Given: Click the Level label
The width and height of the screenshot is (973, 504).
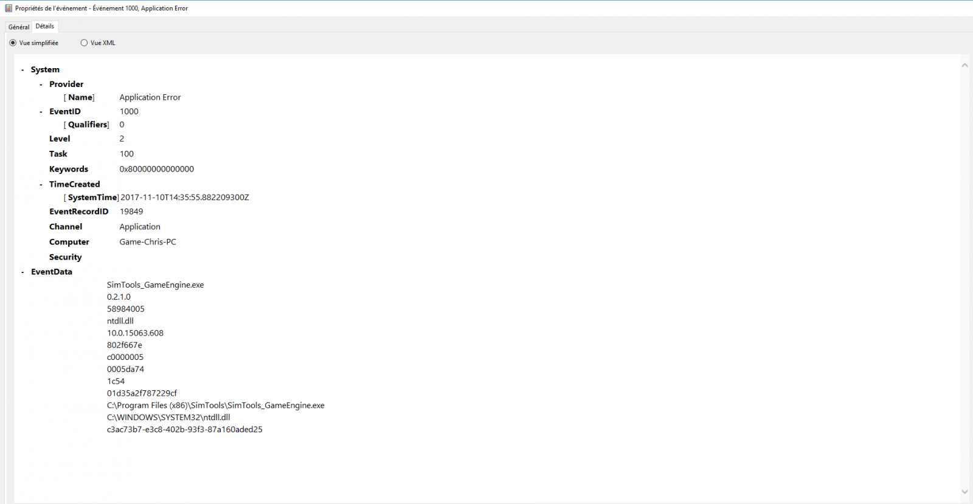Looking at the screenshot, I should click(60, 139).
